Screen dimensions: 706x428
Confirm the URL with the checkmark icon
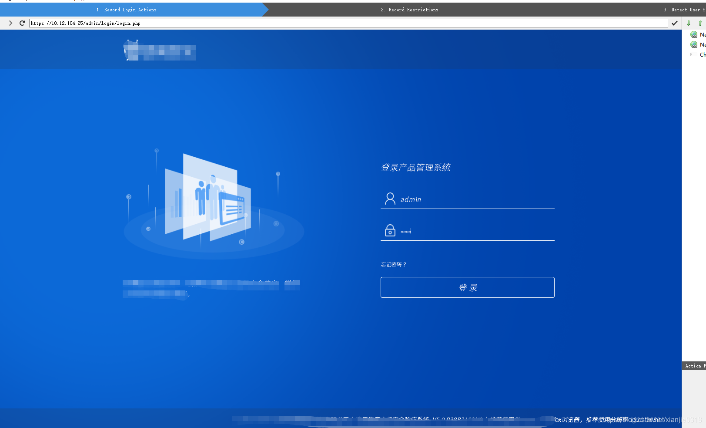click(675, 23)
